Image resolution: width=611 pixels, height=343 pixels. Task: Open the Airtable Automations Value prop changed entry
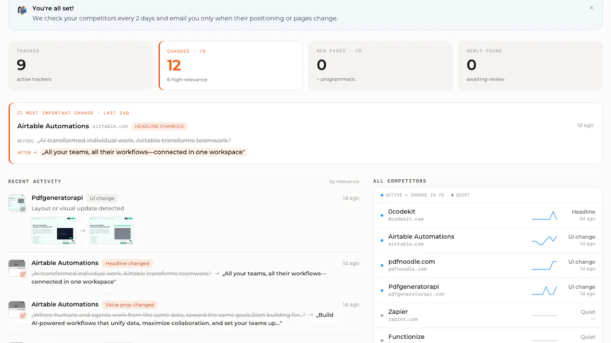(65, 305)
